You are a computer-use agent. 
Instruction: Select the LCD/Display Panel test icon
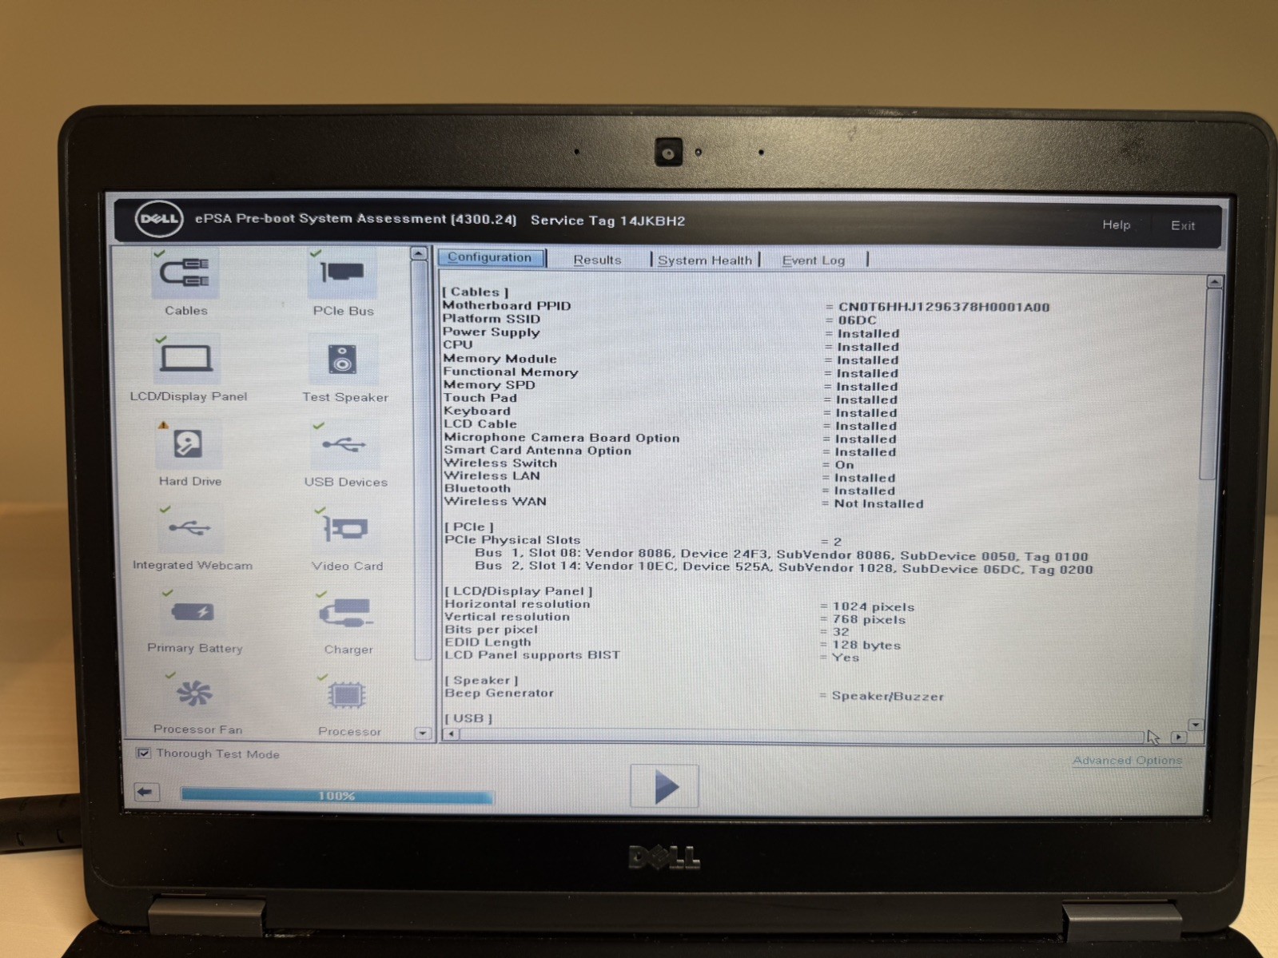point(186,360)
